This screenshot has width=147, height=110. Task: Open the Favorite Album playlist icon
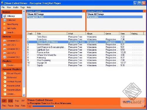(5, 90)
